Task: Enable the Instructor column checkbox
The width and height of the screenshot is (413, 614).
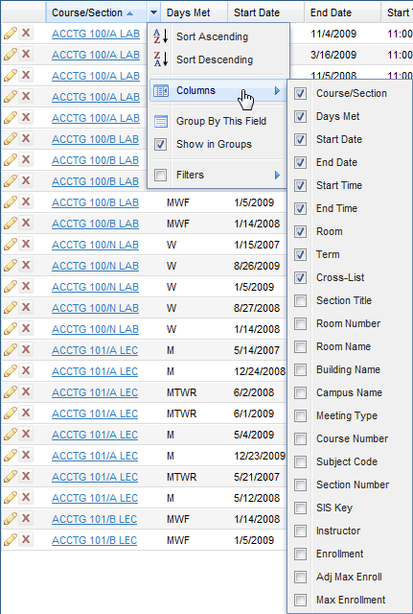Action: (300, 531)
